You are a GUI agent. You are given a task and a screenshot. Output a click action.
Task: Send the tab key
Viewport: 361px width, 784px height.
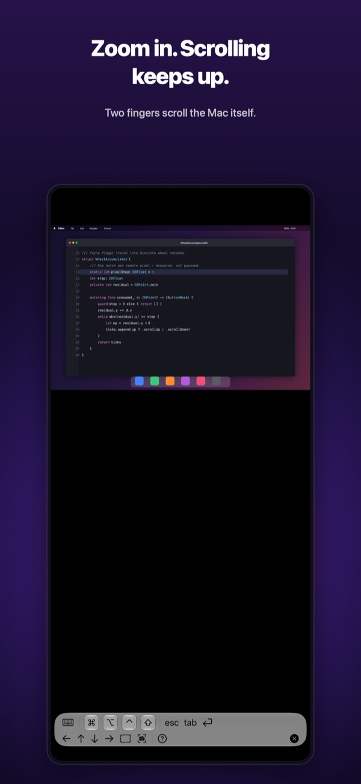pos(190,723)
